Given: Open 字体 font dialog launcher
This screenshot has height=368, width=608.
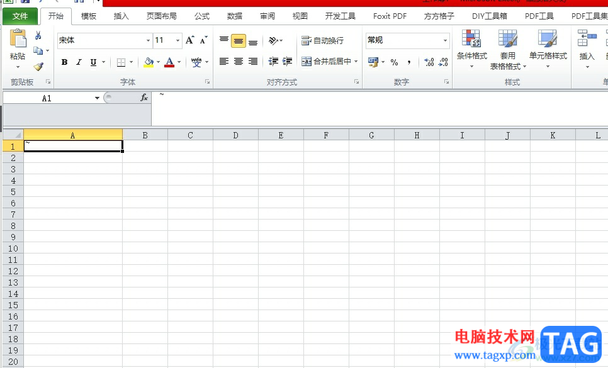Looking at the screenshot, I should coord(208,82).
